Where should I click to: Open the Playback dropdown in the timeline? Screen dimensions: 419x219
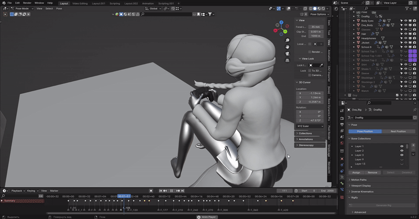click(18, 191)
